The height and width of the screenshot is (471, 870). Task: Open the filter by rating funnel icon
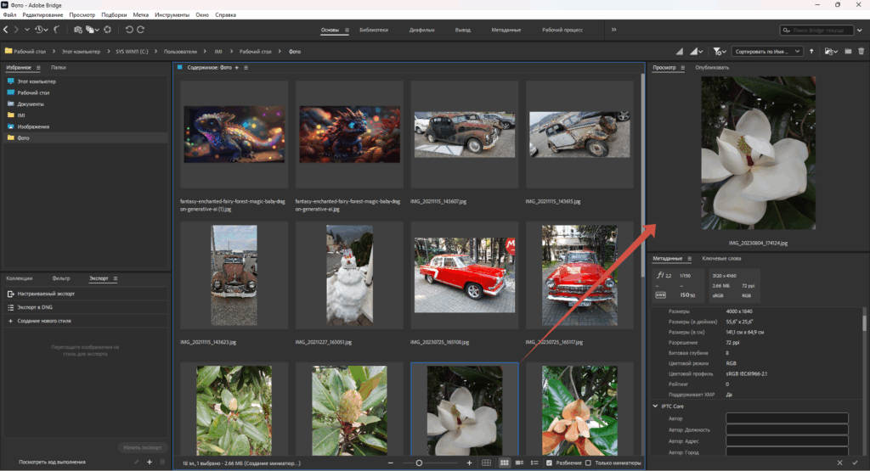[x=719, y=52]
